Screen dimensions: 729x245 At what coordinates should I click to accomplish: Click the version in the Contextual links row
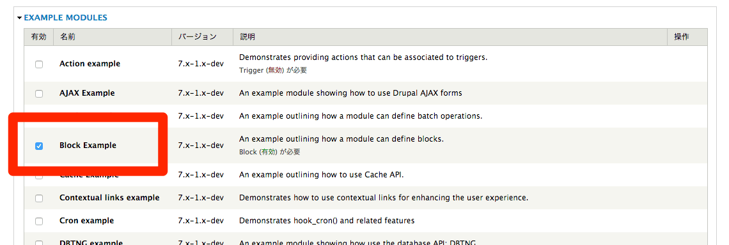pyautogui.click(x=201, y=198)
